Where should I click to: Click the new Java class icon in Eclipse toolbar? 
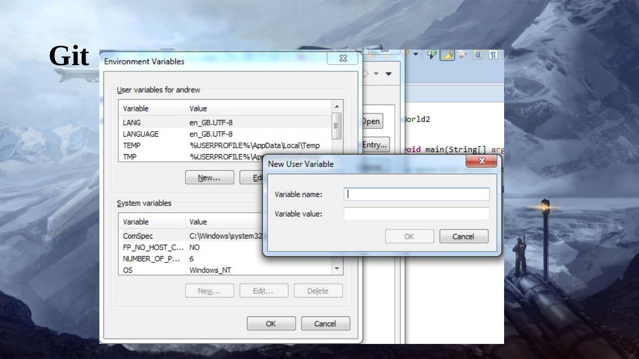point(431,55)
